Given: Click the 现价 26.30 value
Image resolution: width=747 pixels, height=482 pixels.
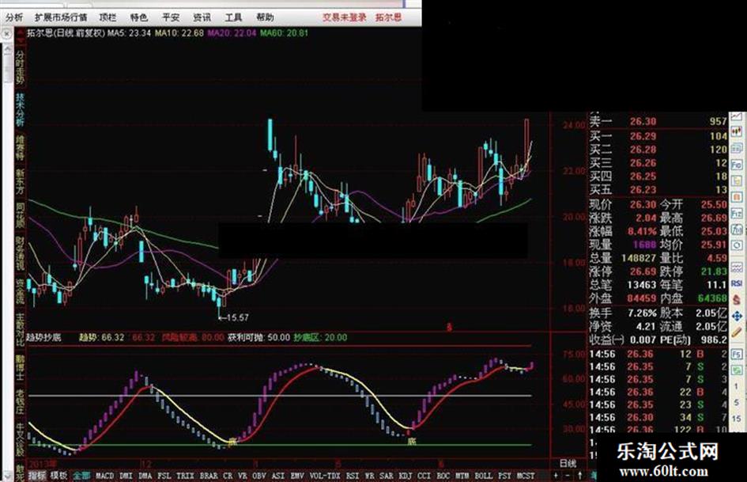Looking at the screenshot, I should pyautogui.click(x=643, y=205).
